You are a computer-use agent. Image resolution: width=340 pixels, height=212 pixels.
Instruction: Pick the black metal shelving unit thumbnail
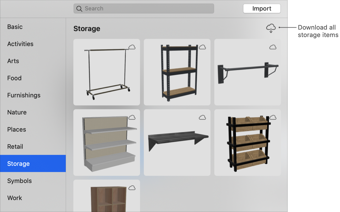(x=177, y=72)
